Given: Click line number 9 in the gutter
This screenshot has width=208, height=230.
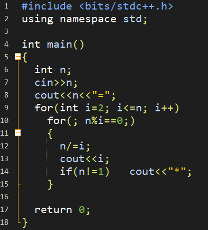Looking at the screenshot, I should point(6,108).
